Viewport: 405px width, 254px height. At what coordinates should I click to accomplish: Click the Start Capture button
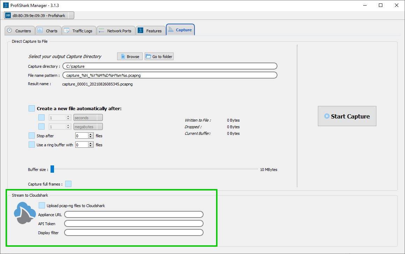point(347,116)
